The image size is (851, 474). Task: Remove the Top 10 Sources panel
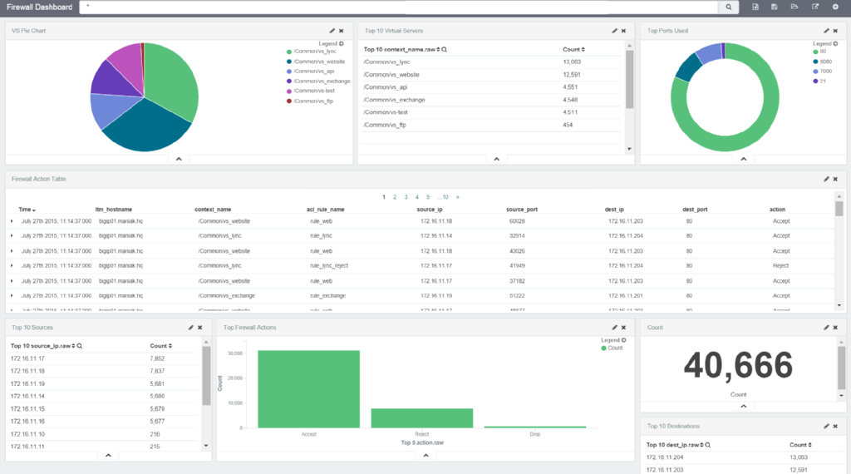pos(199,328)
